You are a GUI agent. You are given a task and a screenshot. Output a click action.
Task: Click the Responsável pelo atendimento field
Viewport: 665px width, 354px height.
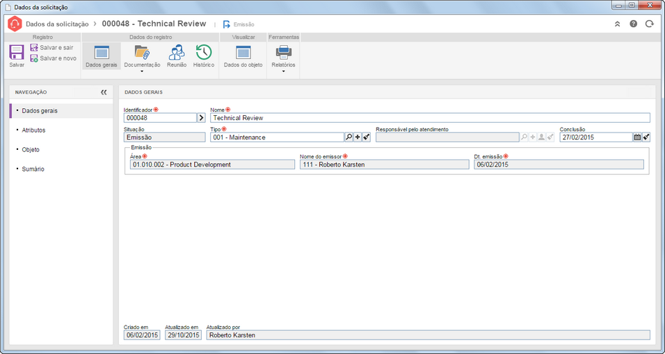(x=447, y=137)
